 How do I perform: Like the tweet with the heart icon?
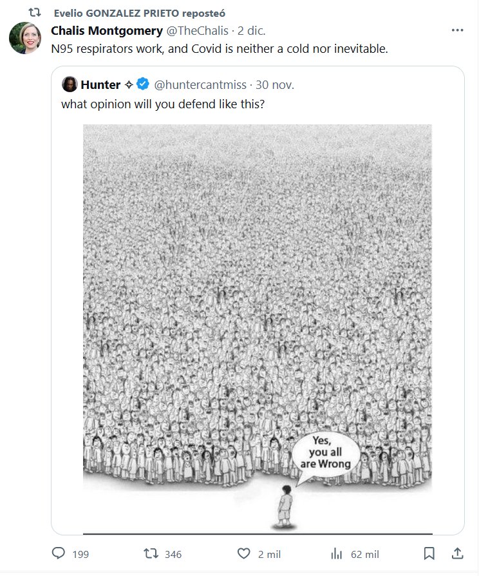tap(243, 553)
